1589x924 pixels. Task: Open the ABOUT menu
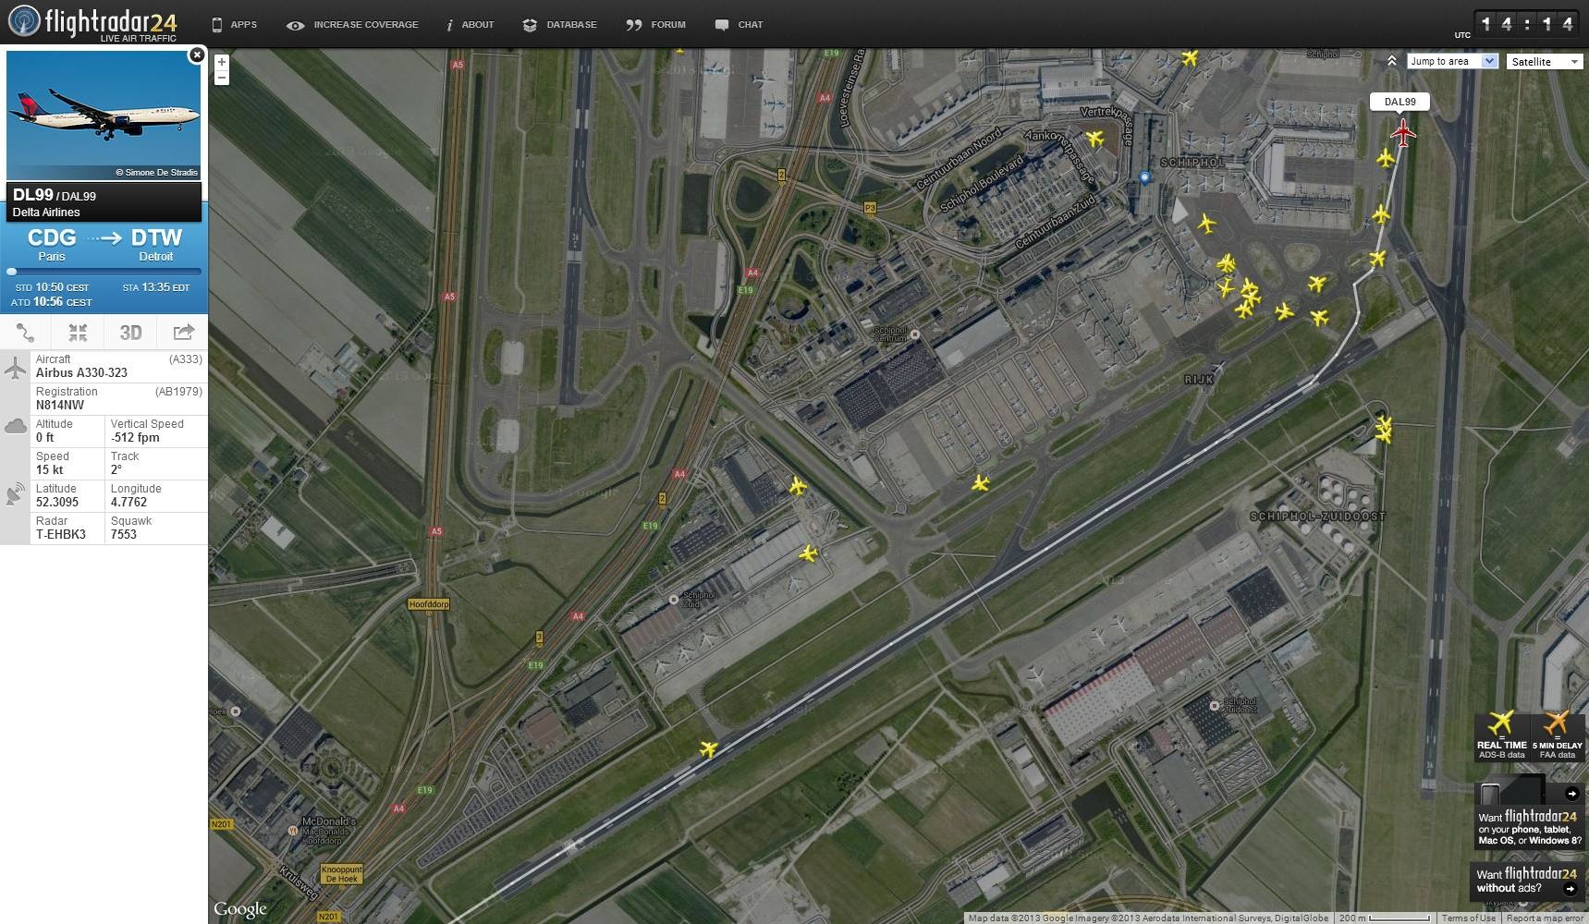(x=471, y=25)
